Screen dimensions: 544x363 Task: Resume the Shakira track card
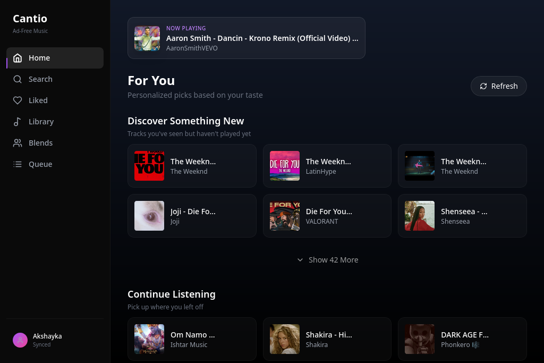coord(327,339)
